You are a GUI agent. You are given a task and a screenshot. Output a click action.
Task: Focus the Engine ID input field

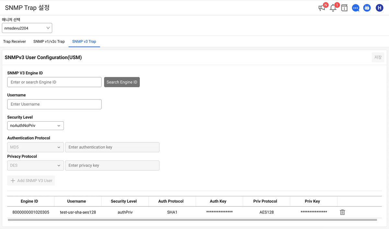click(x=54, y=82)
